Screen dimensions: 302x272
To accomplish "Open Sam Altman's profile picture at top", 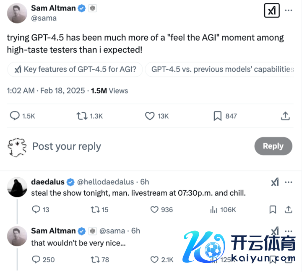I will click(x=17, y=13).
